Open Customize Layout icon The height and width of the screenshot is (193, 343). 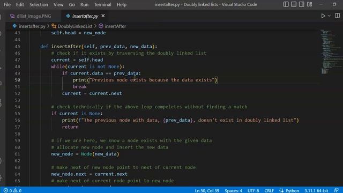pyautogui.click(x=309, y=4)
